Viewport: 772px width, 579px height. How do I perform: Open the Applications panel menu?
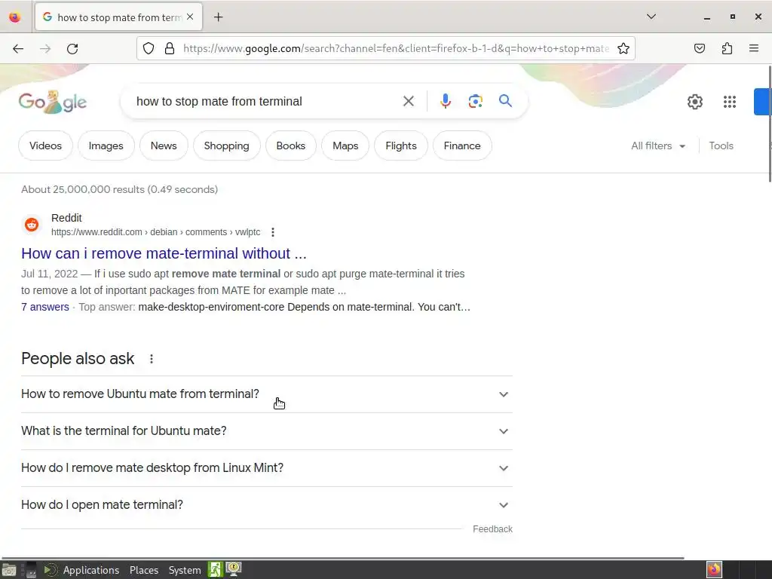(91, 570)
